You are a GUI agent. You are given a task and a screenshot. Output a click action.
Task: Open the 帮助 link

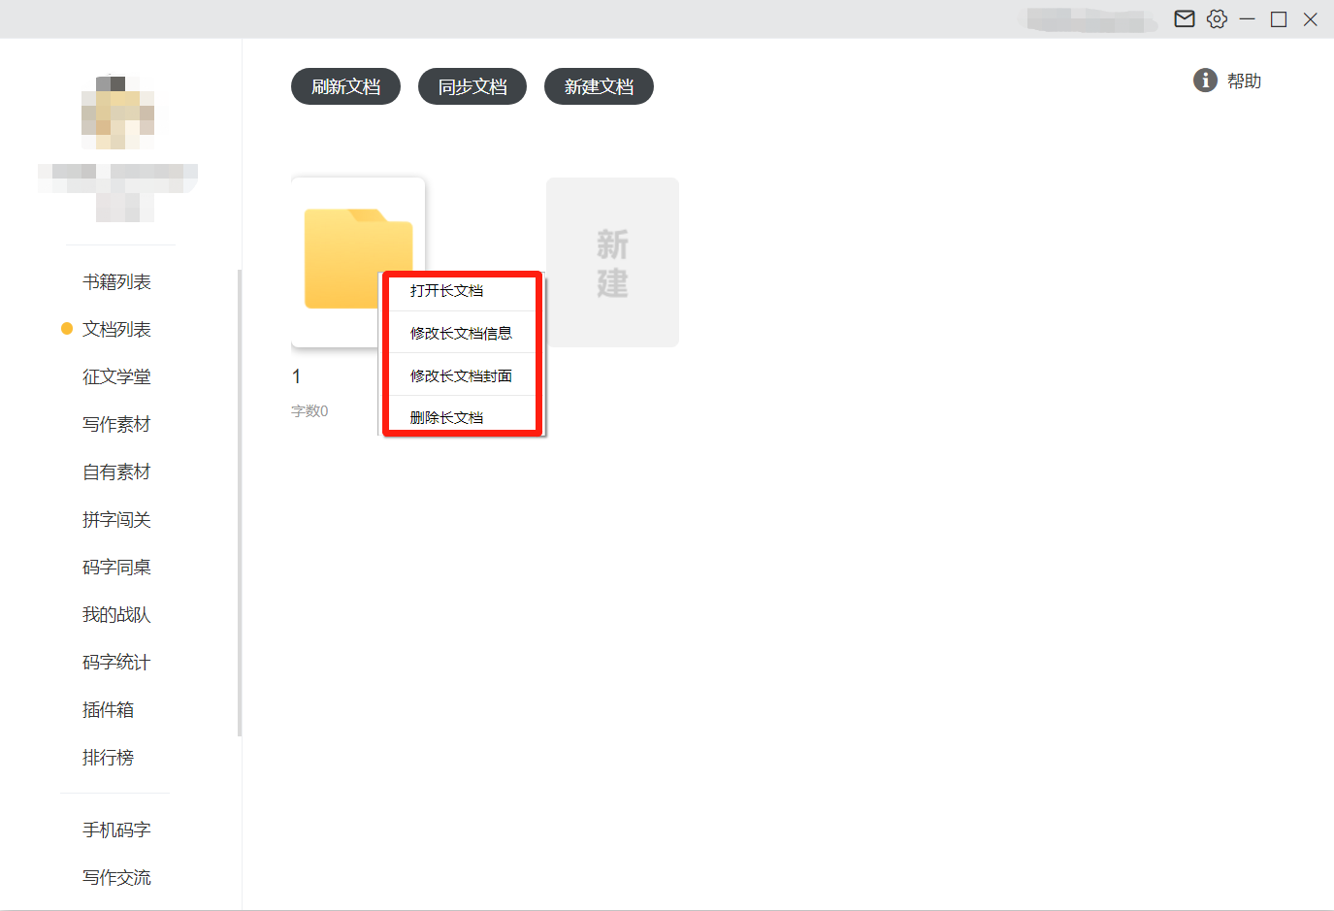coord(1244,81)
